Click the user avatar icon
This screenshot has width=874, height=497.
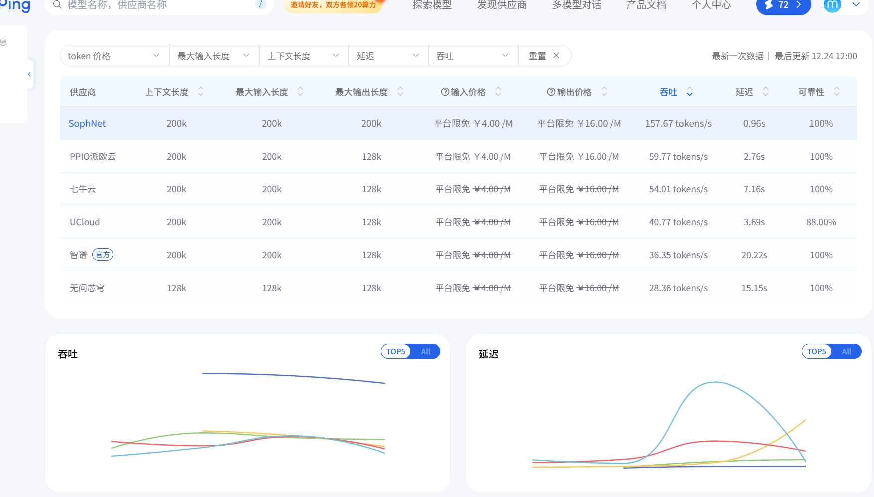click(x=832, y=5)
